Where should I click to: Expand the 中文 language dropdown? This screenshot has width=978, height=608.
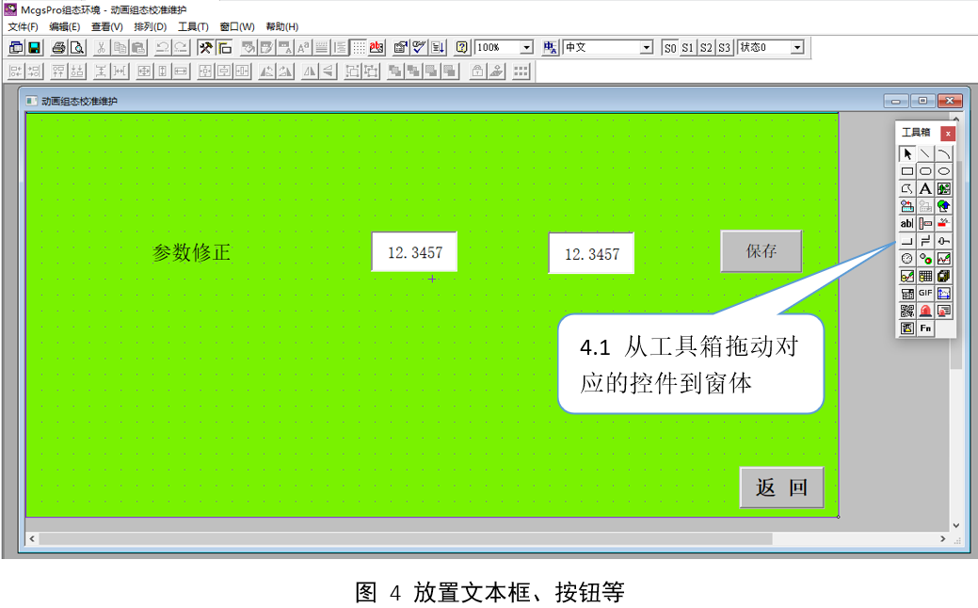click(x=647, y=47)
